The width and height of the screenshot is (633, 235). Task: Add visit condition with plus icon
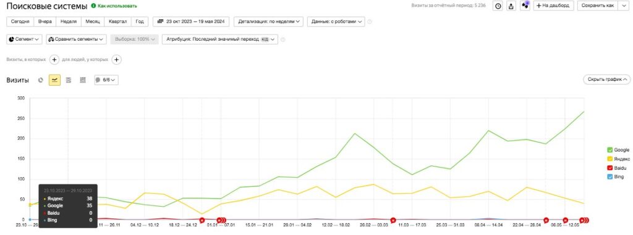point(54,60)
